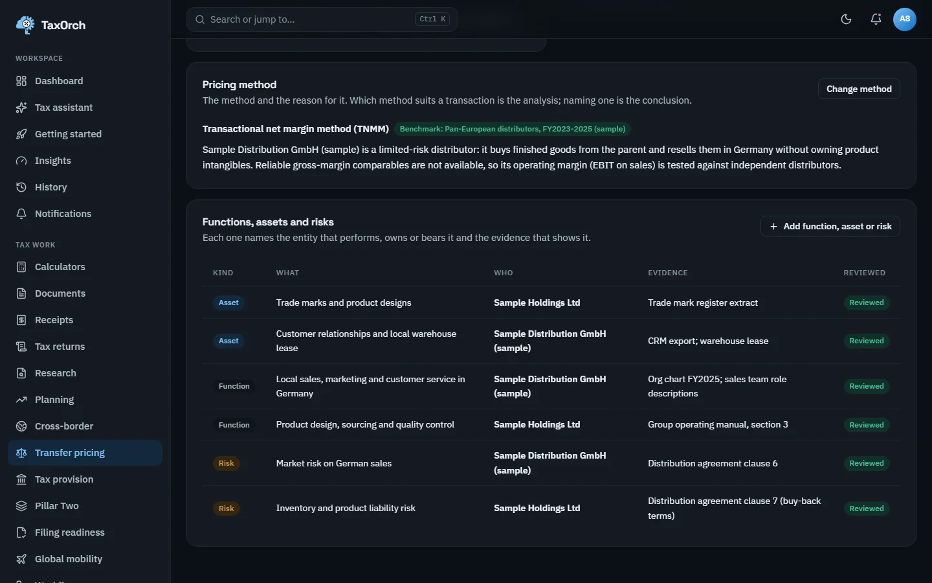Click the Notifications bell icon in sidebar
The image size is (932, 583).
pos(21,214)
